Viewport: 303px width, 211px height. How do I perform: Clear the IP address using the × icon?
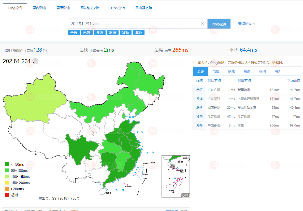[202, 23]
